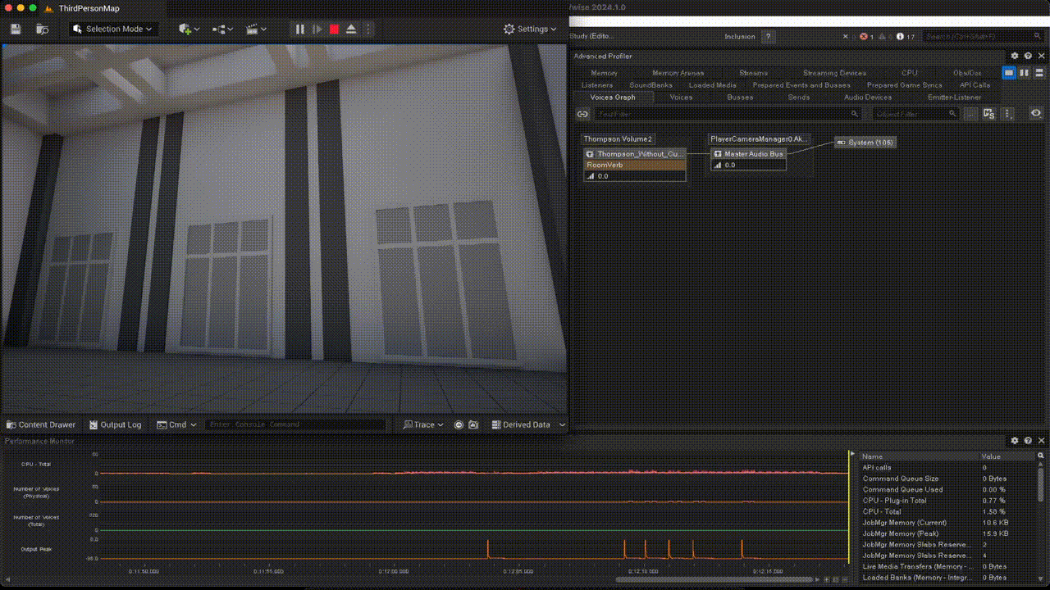This screenshot has width=1050, height=590.
Task: Focus the console command input field
Action: (295, 424)
